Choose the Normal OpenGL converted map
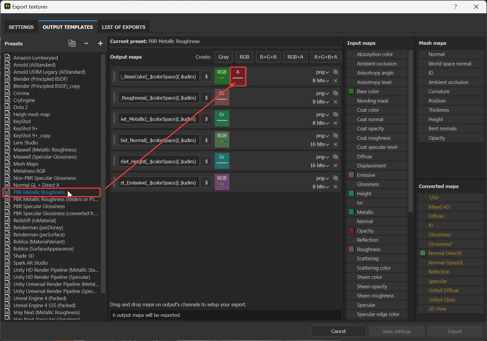The image size is (487, 341). point(451,263)
